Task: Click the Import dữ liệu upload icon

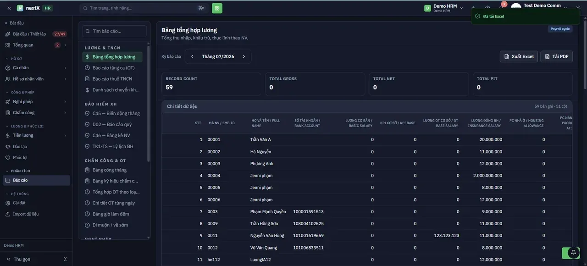Action: (8, 214)
